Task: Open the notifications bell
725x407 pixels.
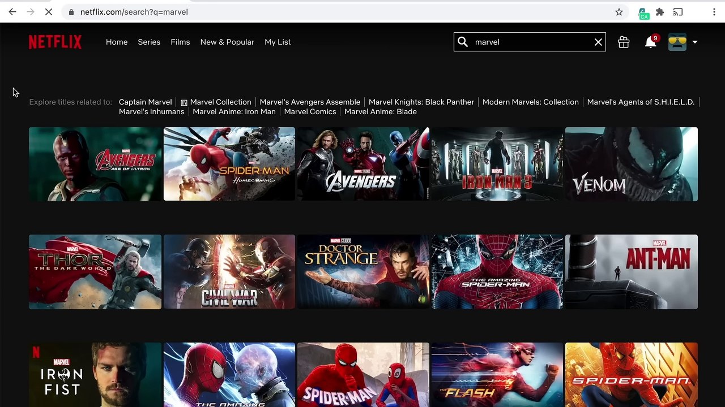Action: point(650,42)
